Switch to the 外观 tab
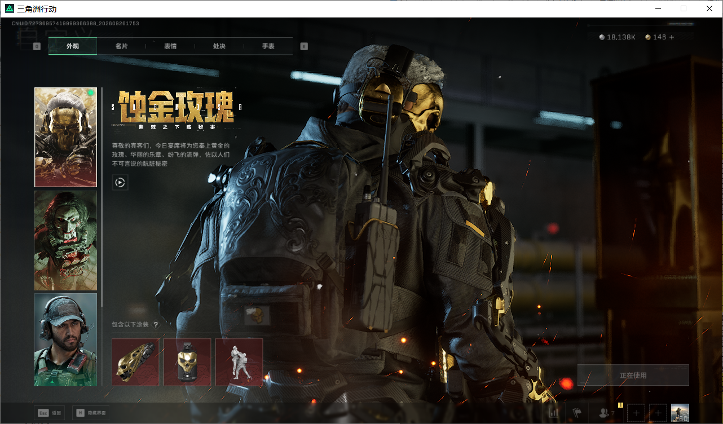The width and height of the screenshot is (723, 424). point(73,46)
